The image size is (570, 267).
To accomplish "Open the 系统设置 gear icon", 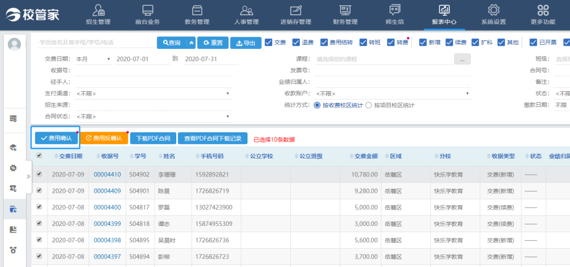I will click(x=493, y=11).
